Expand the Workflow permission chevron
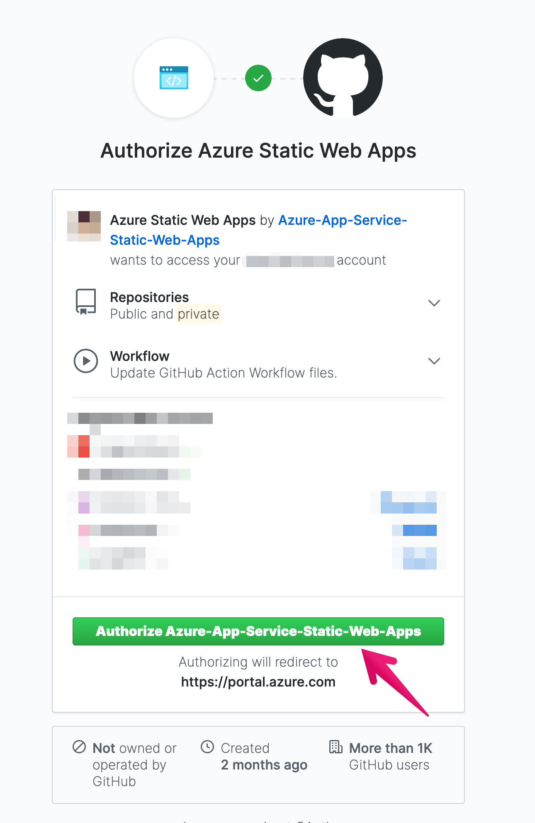Screen dimensions: 535x823 pyautogui.click(x=434, y=361)
